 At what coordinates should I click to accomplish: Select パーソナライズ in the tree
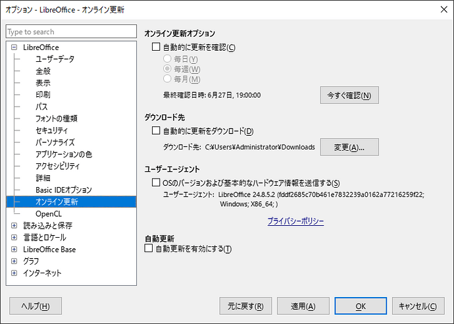pyautogui.click(x=55, y=142)
